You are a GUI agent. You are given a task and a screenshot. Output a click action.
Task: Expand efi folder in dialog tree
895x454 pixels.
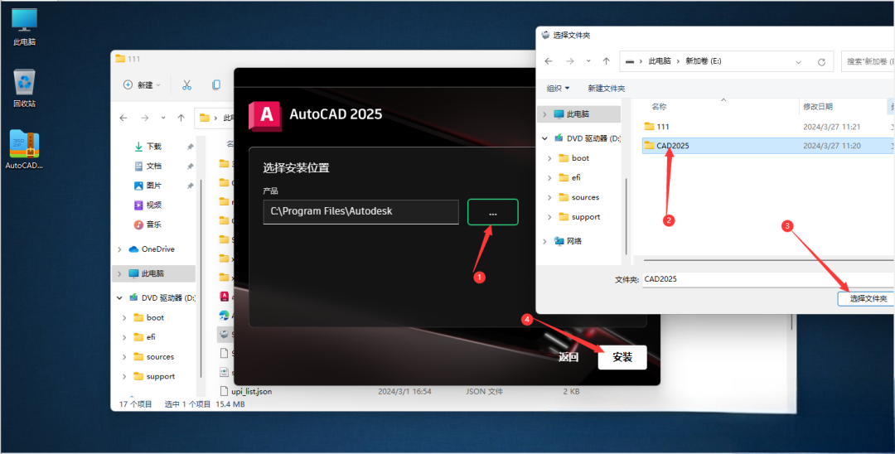point(549,177)
